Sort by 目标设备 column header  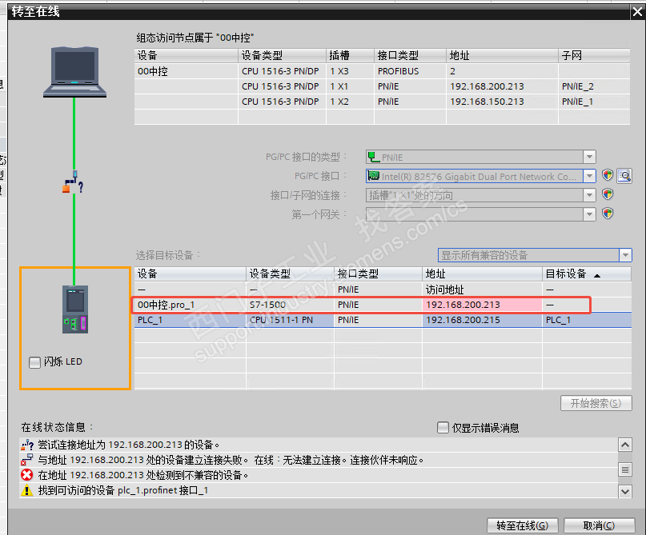tap(586, 274)
